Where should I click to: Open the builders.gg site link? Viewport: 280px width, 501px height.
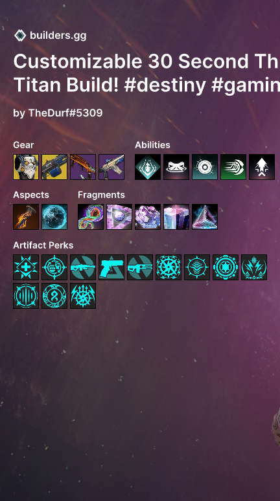click(x=58, y=36)
